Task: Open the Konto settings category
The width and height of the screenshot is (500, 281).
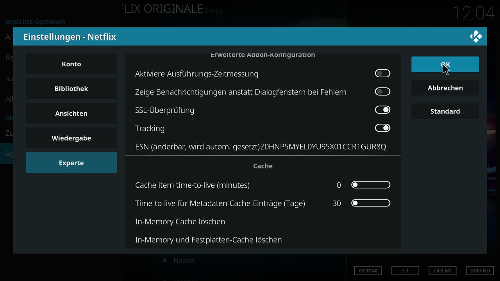Action: [71, 64]
